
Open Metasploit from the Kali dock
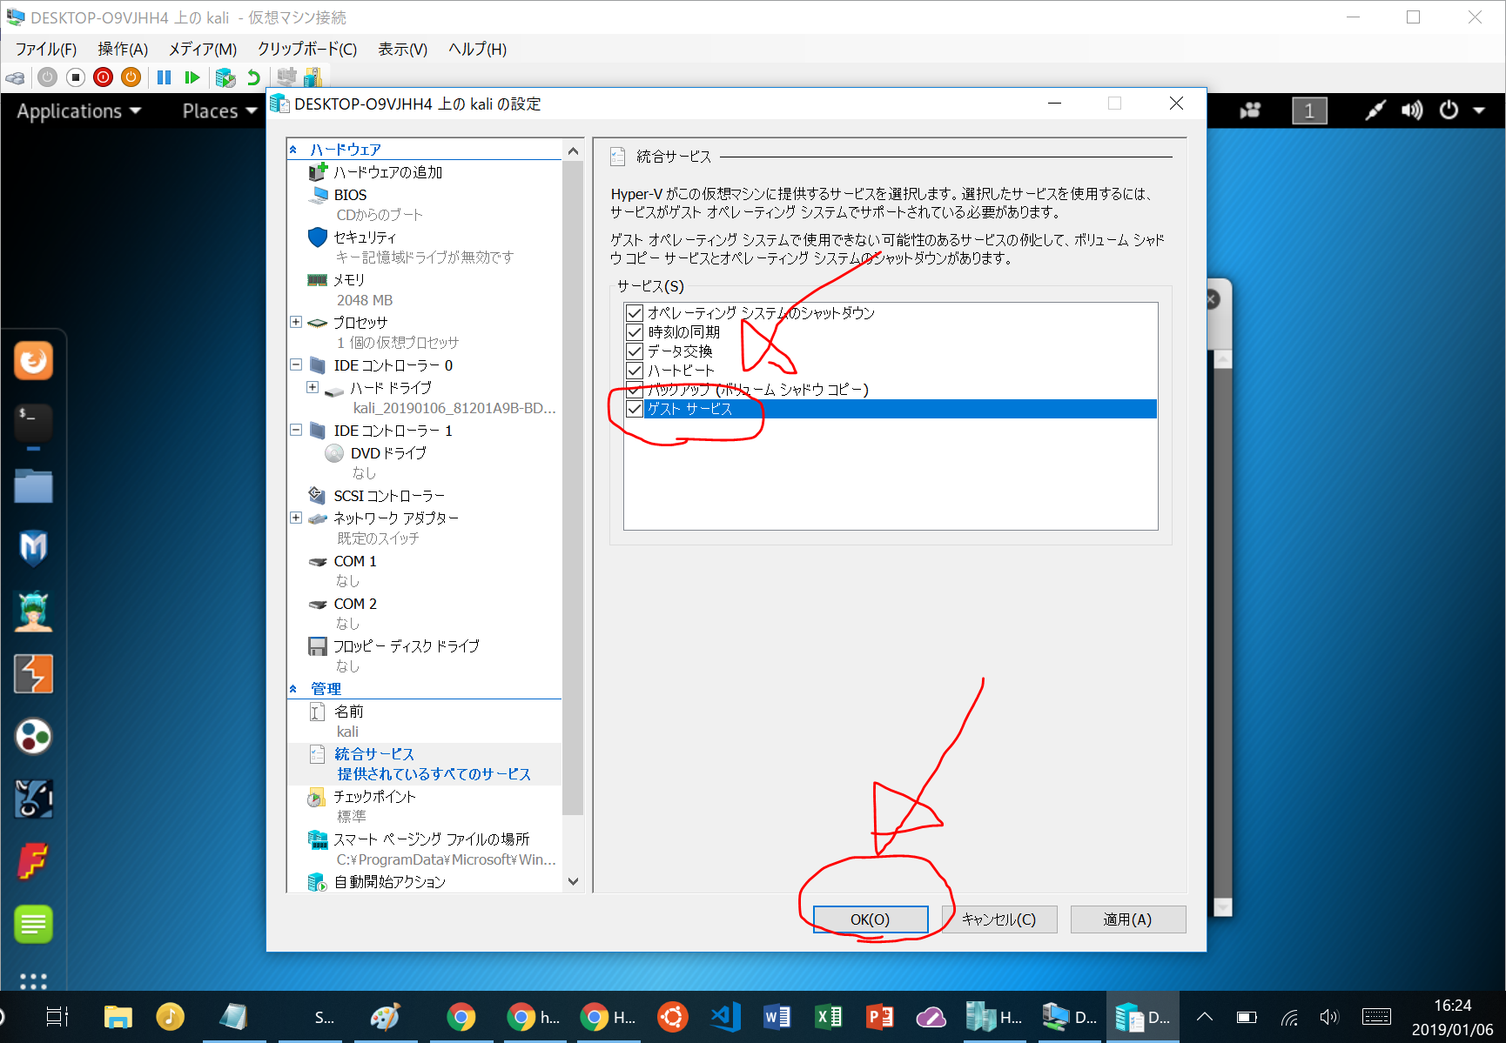pyautogui.click(x=33, y=548)
